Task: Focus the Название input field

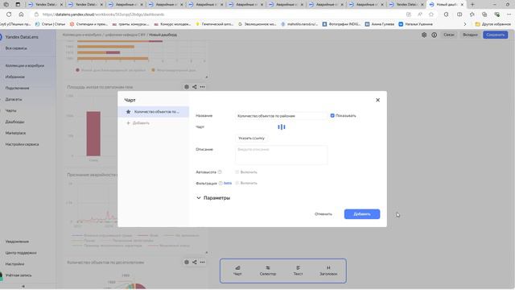Action: point(281,116)
